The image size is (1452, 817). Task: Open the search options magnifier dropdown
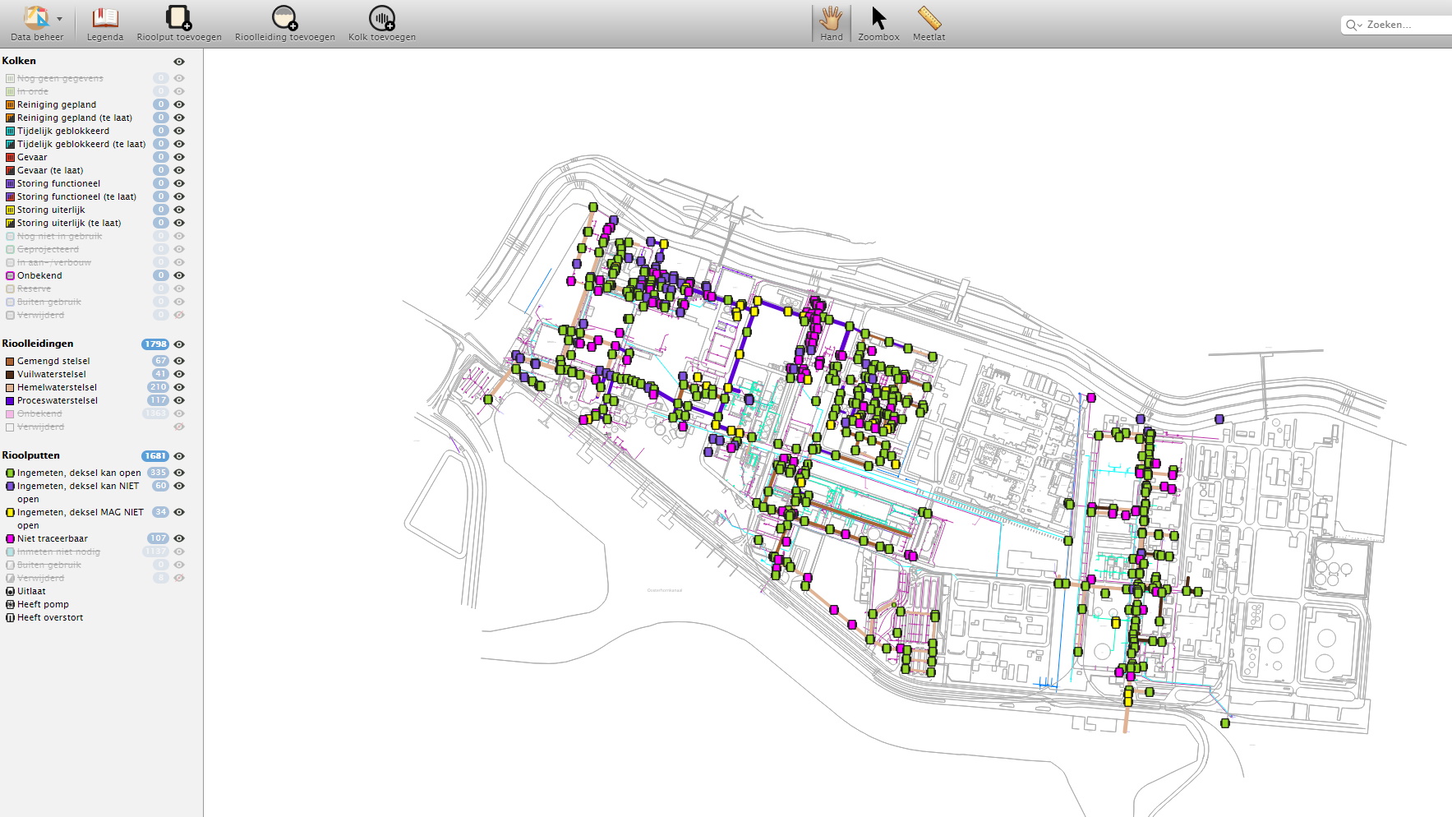pos(1354,25)
